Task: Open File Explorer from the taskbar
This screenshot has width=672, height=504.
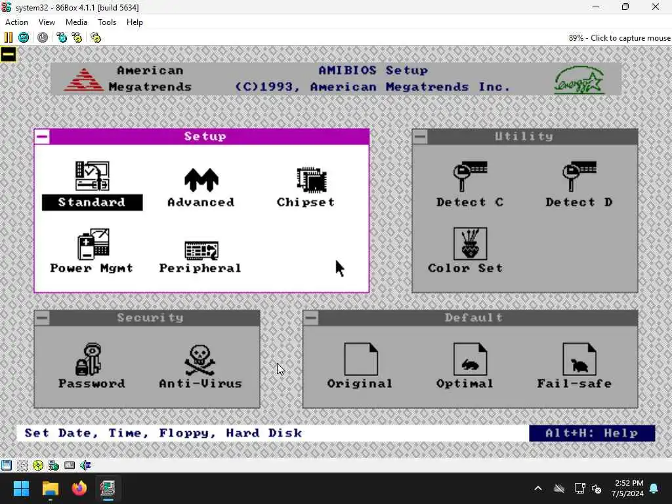Action: tap(50, 488)
